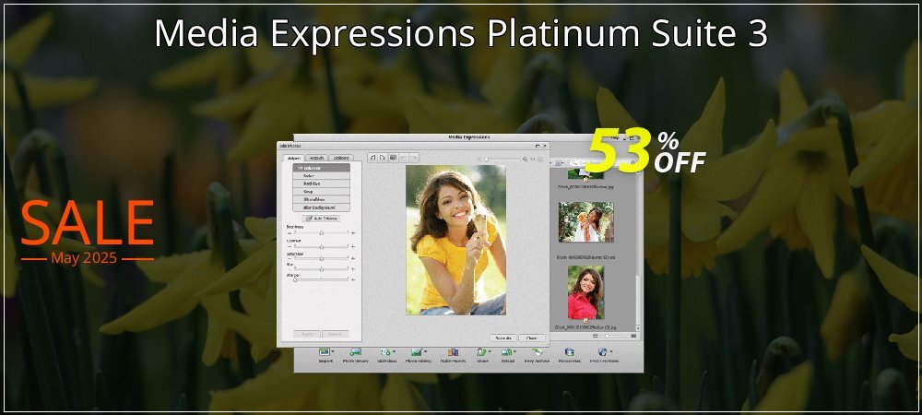Expand Photo Editing dropdown arrow
922x415 pixels.
click(x=426, y=351)
